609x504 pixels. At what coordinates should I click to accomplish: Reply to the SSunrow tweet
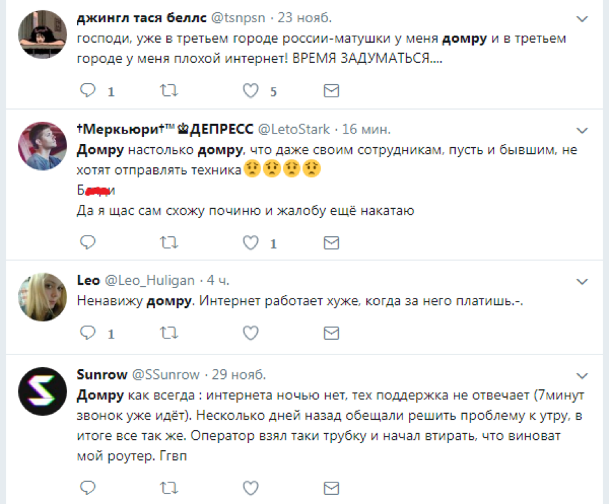(88, 486)
